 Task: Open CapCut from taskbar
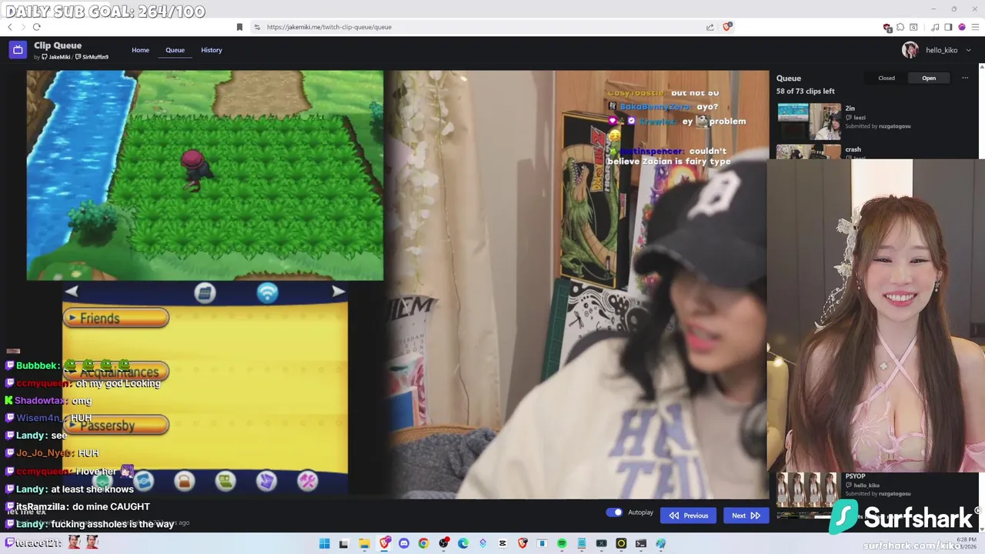pyautogui.click(x=503, y=543)
